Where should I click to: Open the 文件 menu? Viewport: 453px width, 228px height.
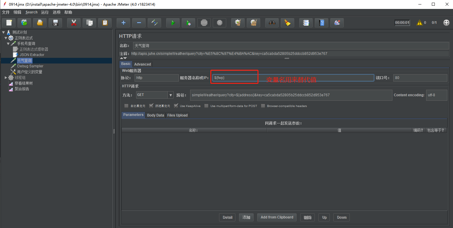(x=6, y=12)
